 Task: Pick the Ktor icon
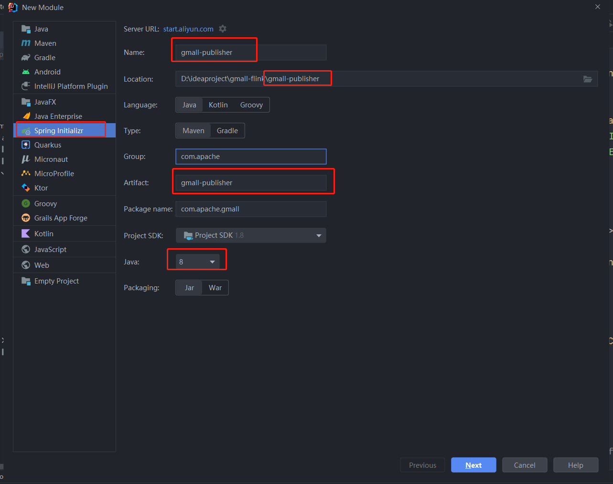[x=26, y=188]
